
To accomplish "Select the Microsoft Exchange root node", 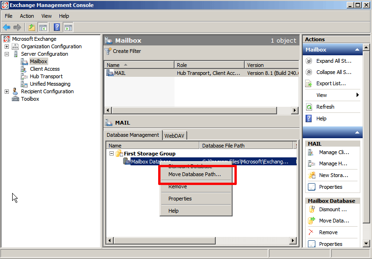I will pos(34,39).
